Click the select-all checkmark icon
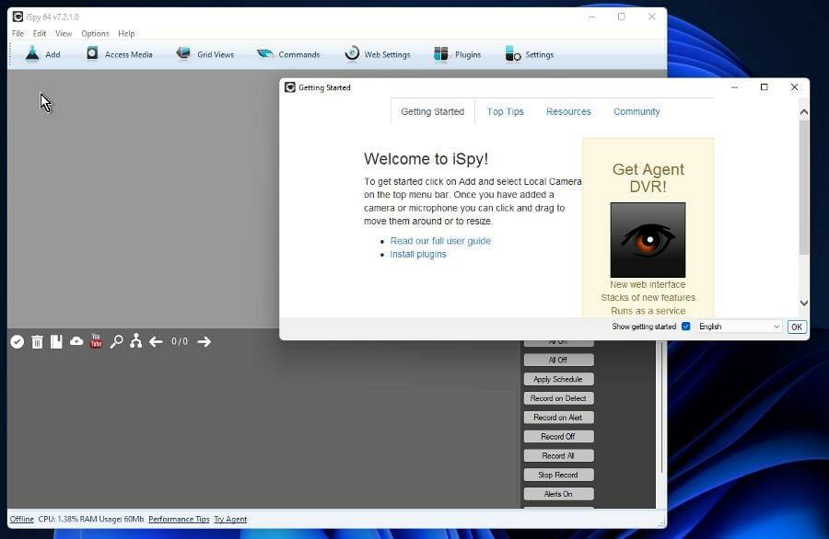The image size is (829, 539). tap(17, 341)
